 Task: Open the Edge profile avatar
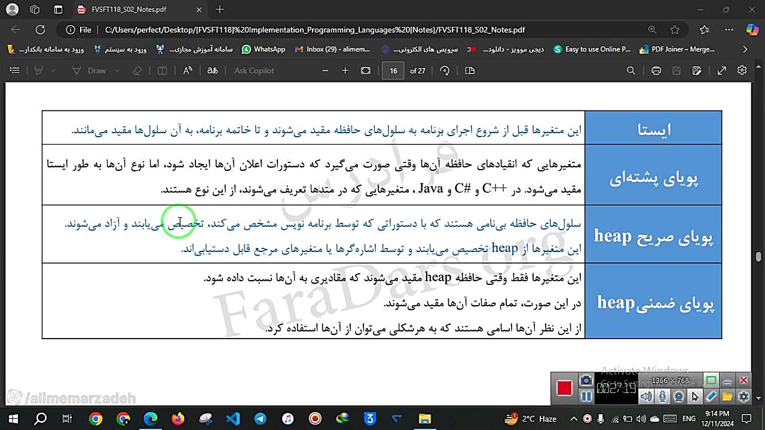(x=12, y=10)
